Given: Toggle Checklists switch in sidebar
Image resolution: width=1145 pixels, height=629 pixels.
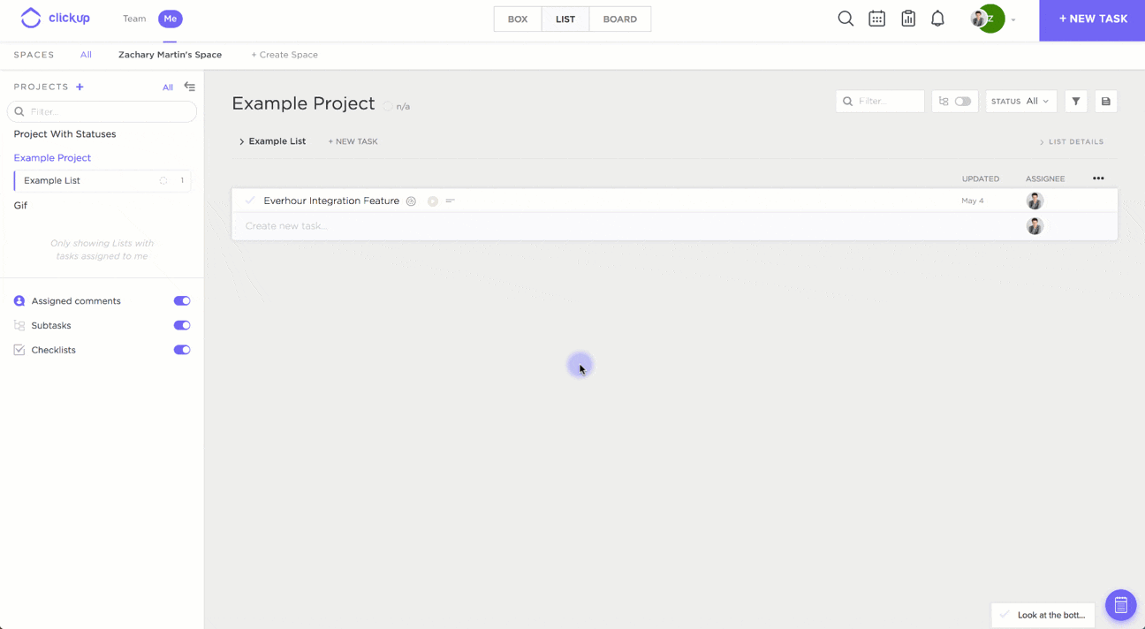Looking at the screenshot, I should pyautogui.click(x=182, y=350).
